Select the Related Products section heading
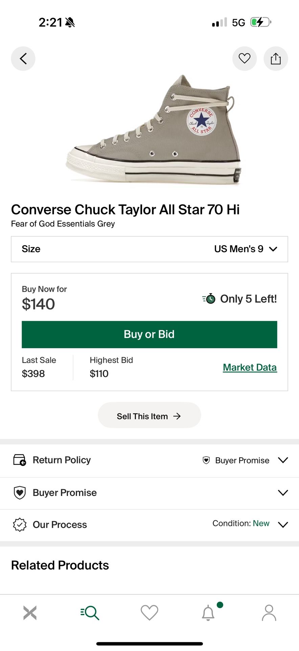Screen dimensions: 299x651 [60, 565]
